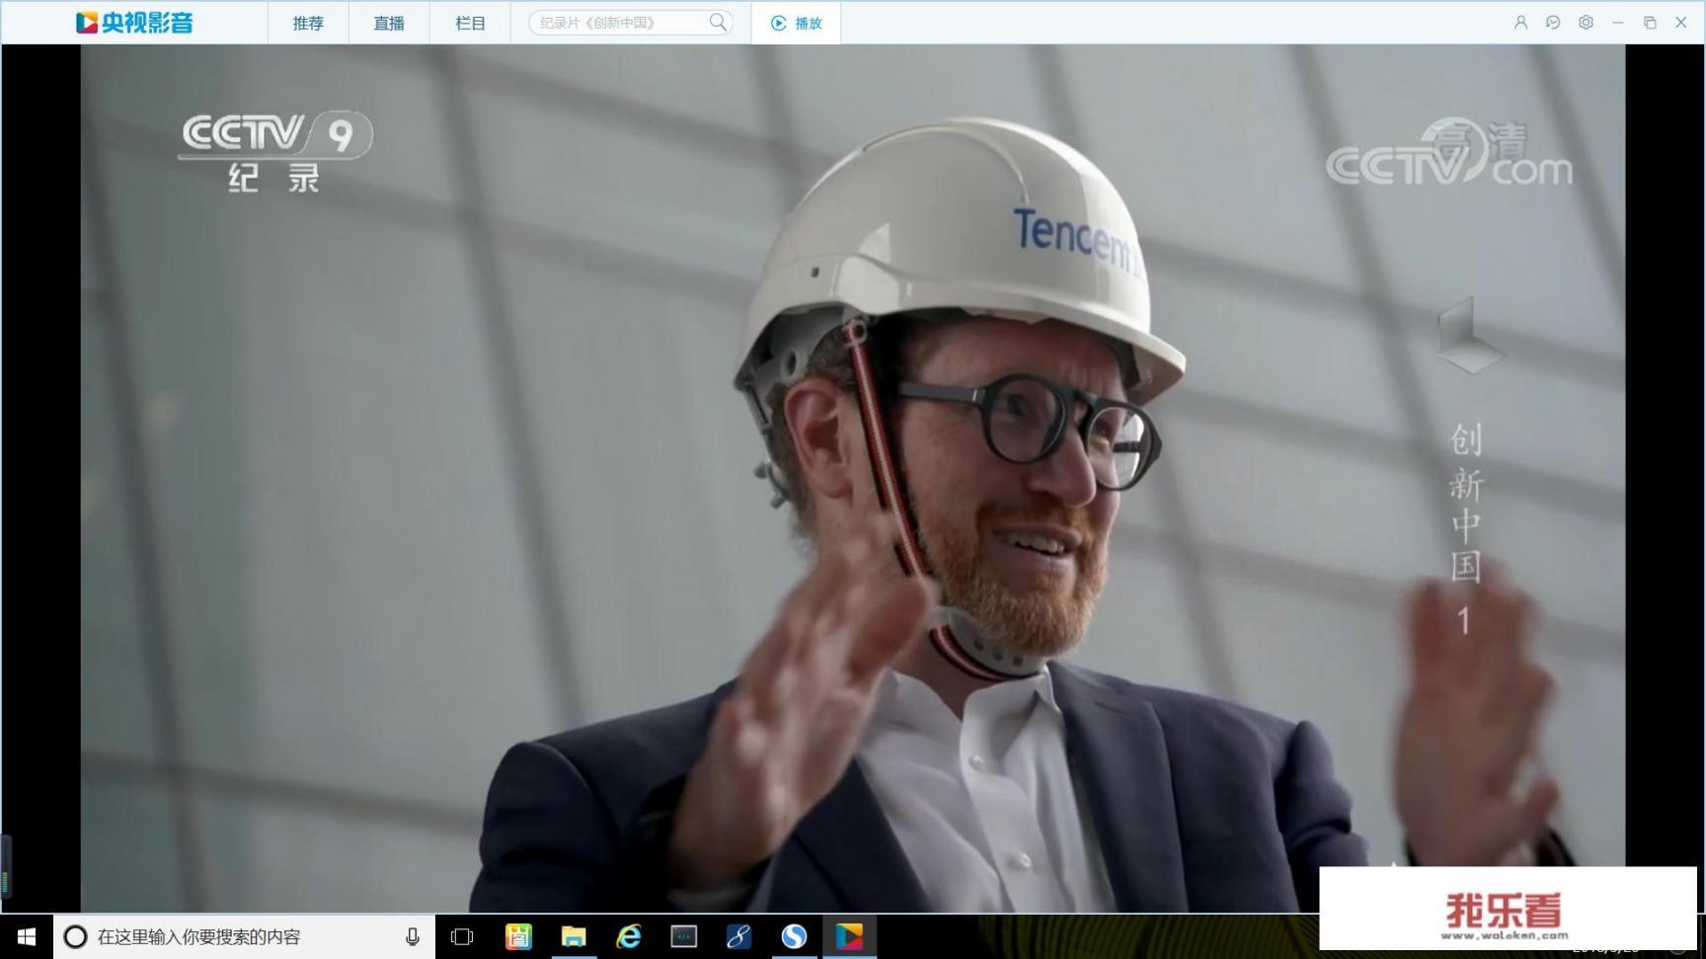The image size is (1706, 959).
Task: Launch Internet Explorer from the taskbar
Action: (629, 936)
